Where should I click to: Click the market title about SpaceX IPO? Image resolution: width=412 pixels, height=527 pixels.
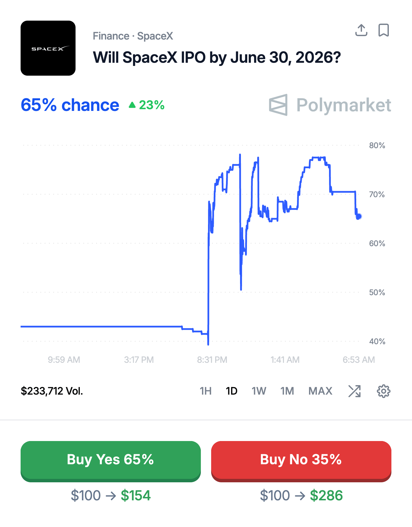pos(217,57)
